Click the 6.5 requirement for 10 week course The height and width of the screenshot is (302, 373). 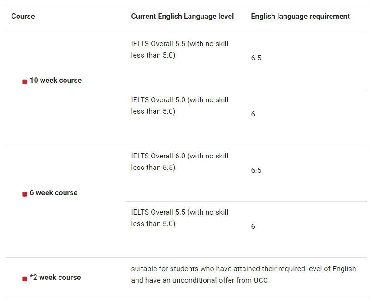(256, 58)
